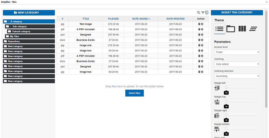Screen dimensions: 269x138
Task: Open the Access level dropdown
Action: click(x=237, y=52)
